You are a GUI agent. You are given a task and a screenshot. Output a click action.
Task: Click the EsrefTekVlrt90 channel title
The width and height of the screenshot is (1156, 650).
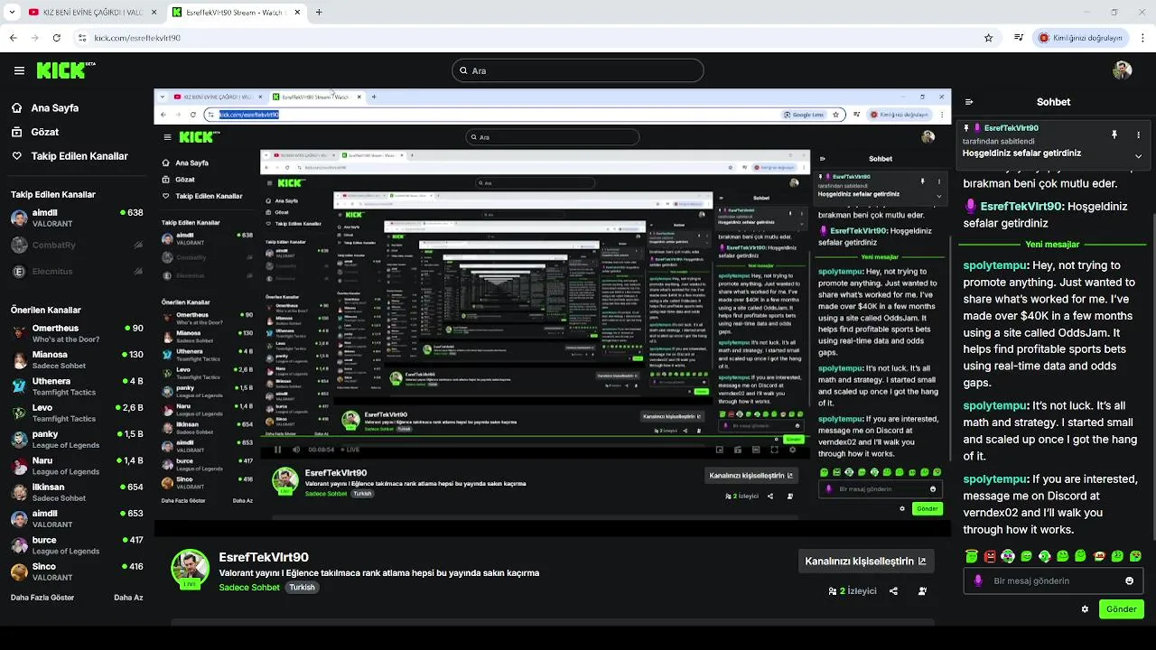(264, 557)
